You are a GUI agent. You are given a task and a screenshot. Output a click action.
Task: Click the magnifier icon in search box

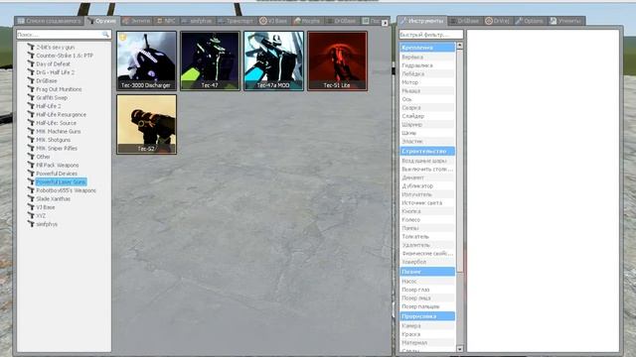[105, 35]
